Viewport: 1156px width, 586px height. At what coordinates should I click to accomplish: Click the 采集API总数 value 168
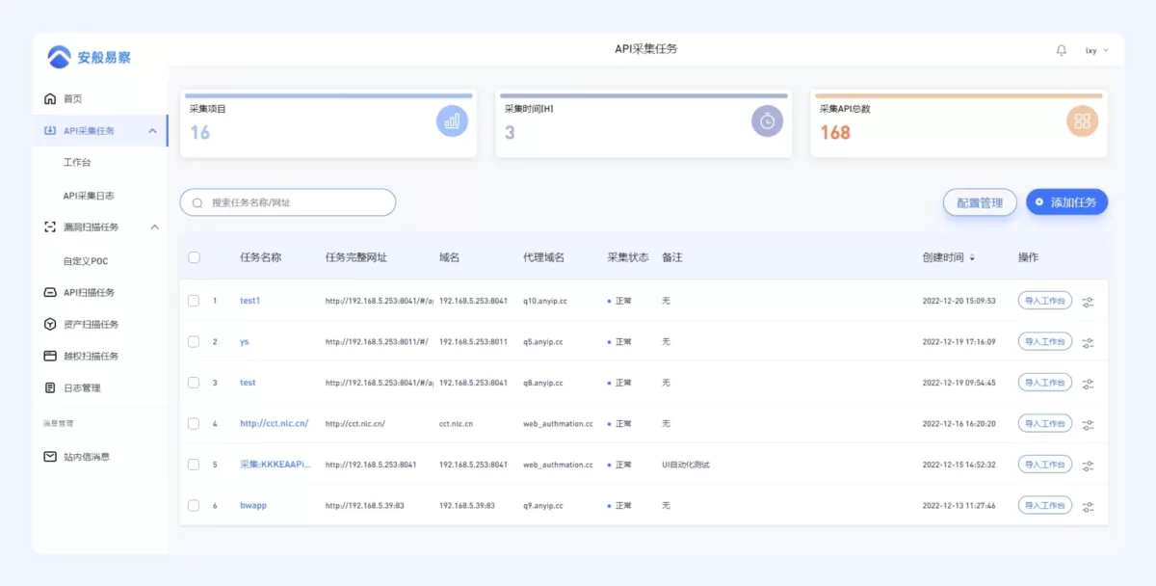pos(835,132)
